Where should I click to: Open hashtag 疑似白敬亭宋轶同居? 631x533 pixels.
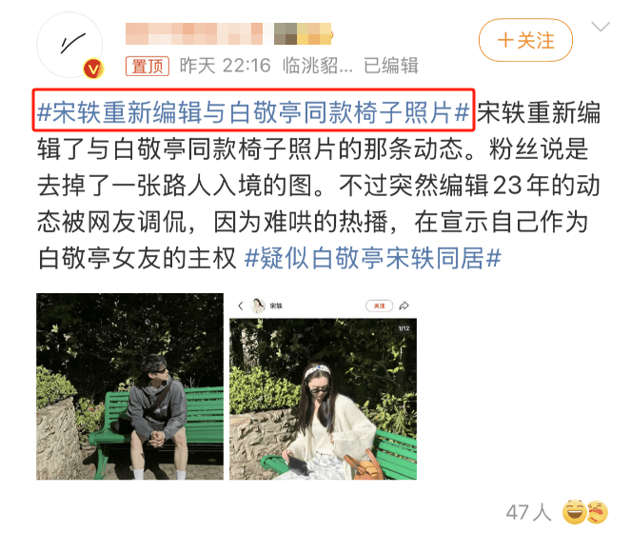(x=373, y=258)
